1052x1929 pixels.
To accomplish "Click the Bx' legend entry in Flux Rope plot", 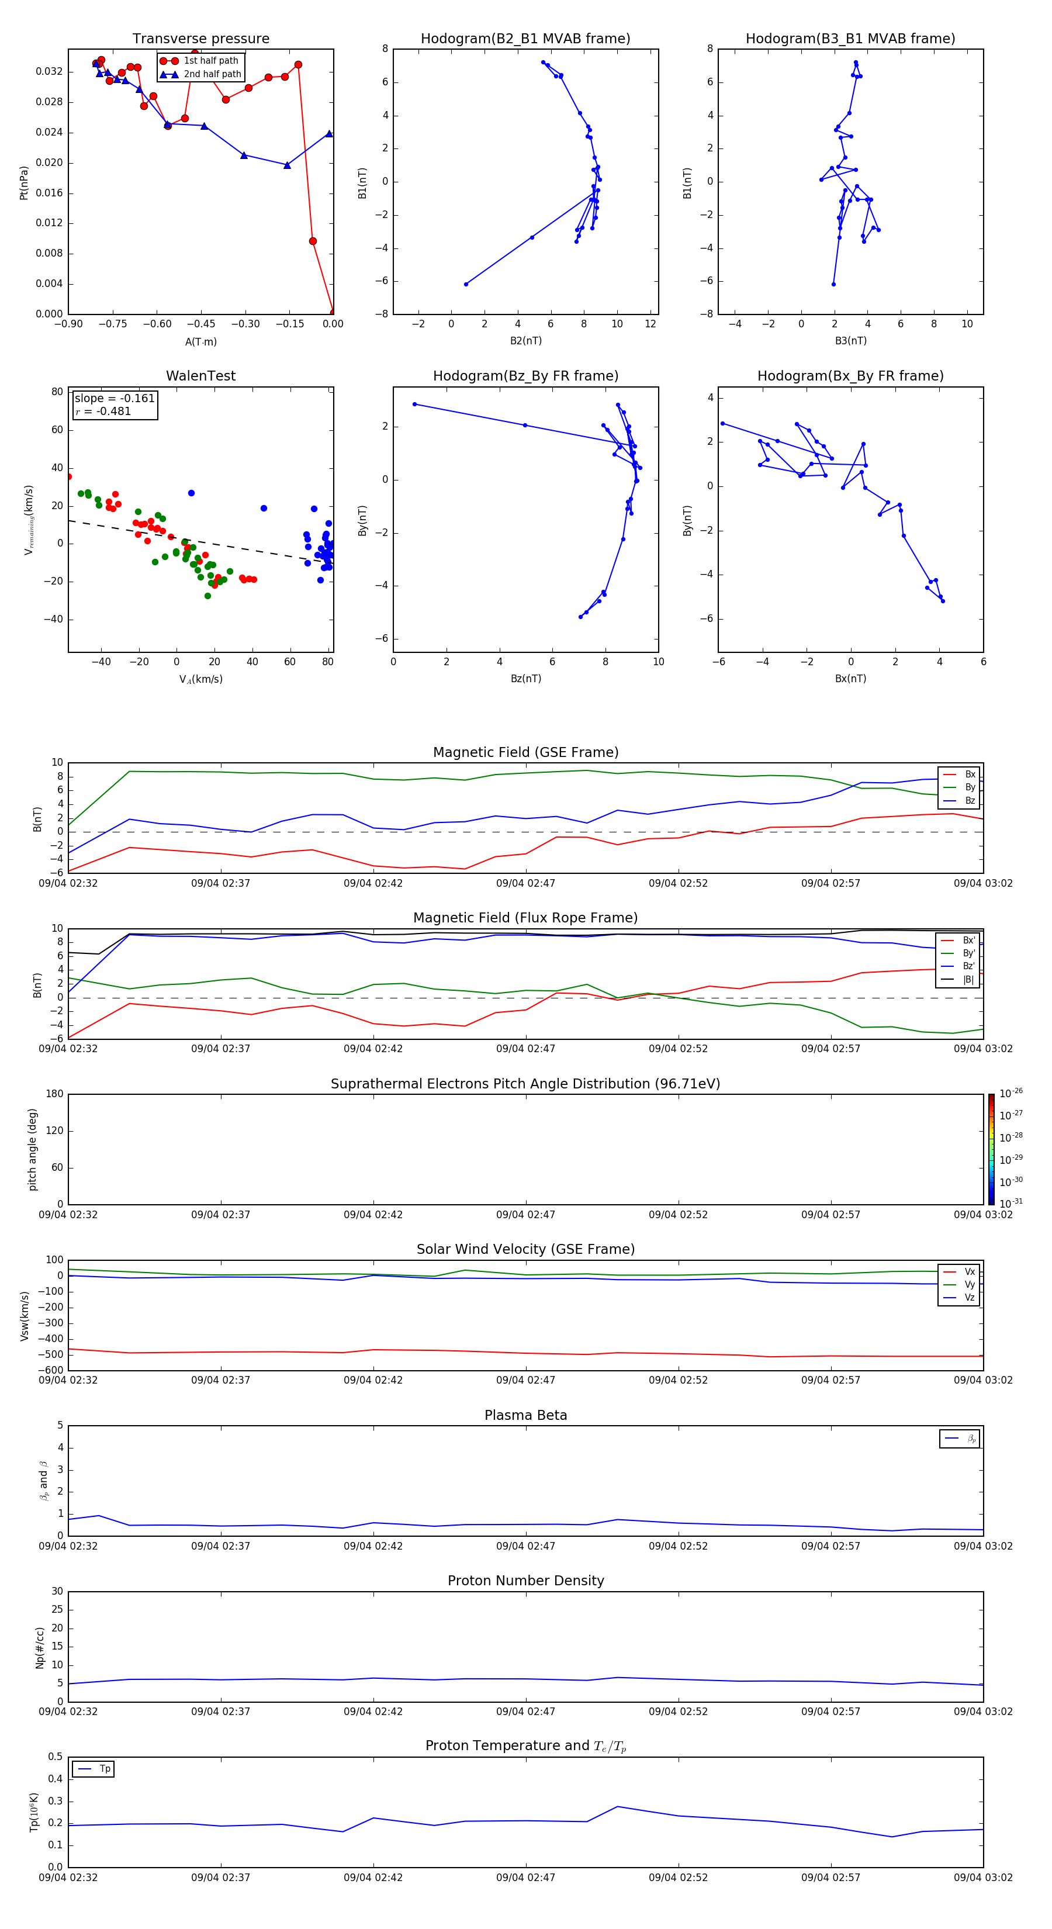I will click(x=958, y=941).
